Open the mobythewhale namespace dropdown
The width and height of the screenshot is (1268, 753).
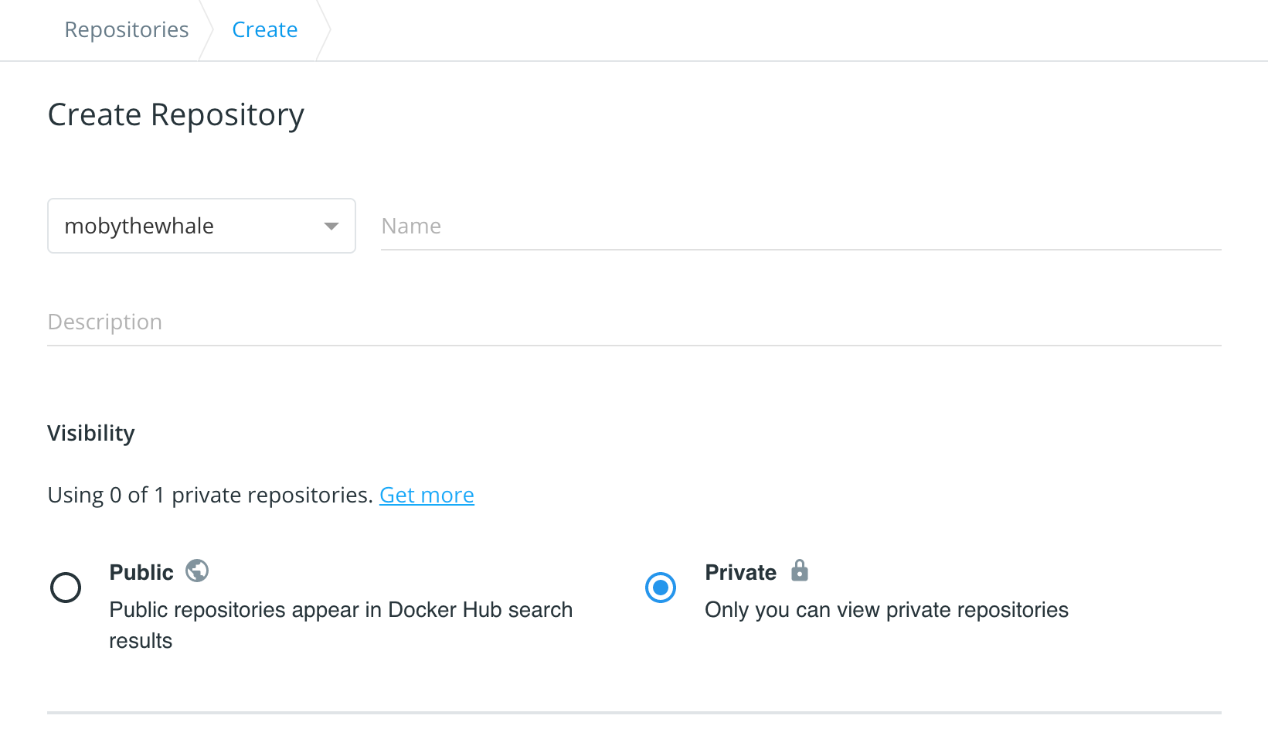201,226
